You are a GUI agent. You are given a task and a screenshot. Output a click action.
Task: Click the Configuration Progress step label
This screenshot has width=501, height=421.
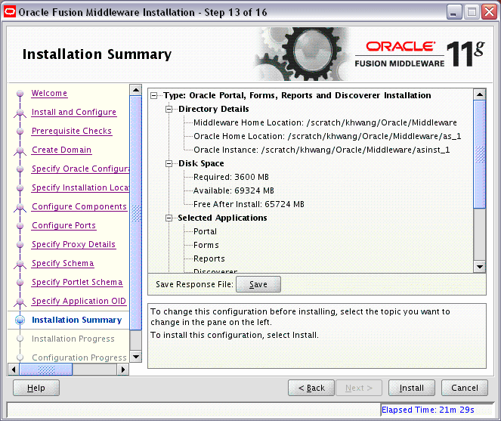(79, 358)
